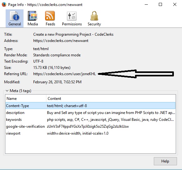Select the viewport meta row
Viewport: 182px width, 170px height.
pyautogui.click(x=91, y=133)
